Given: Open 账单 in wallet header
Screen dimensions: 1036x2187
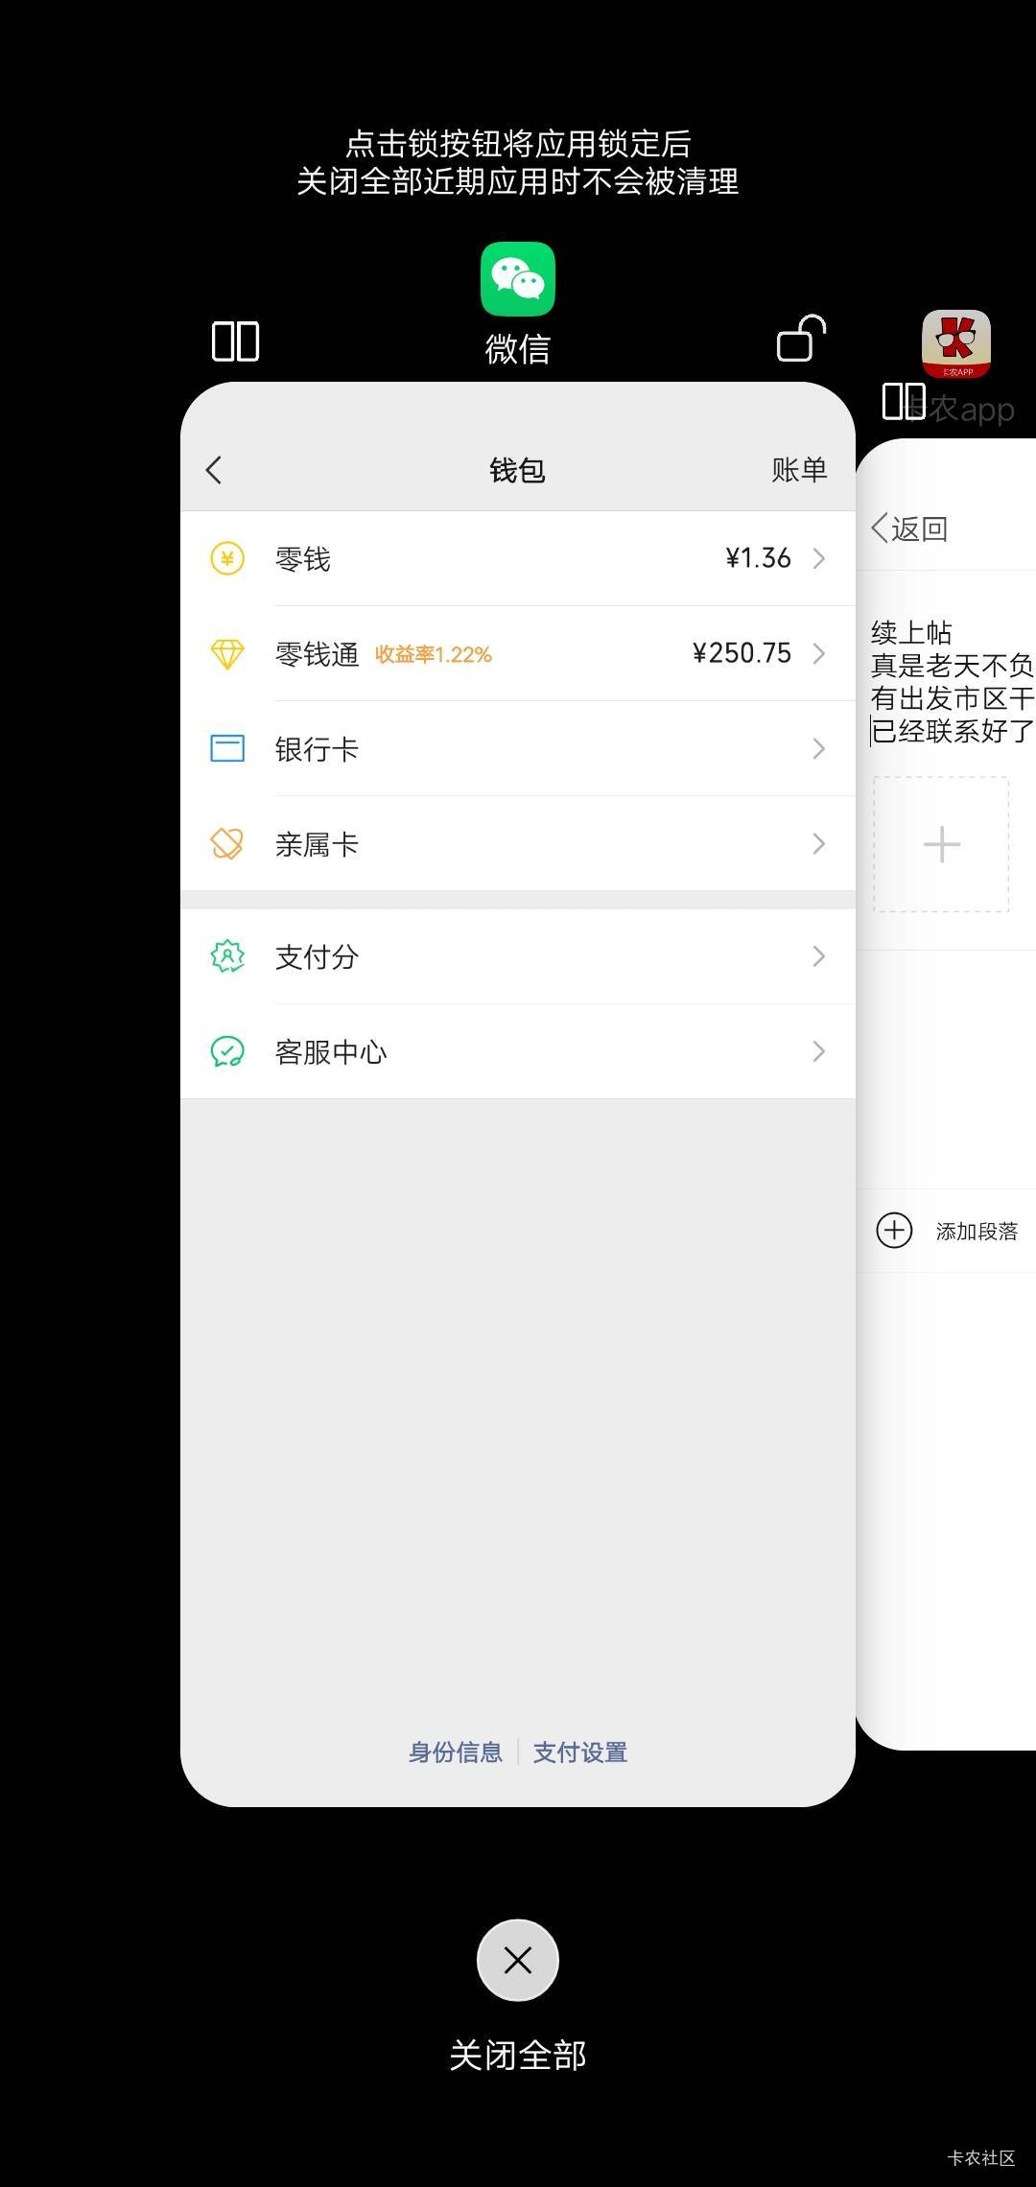Looking at the screenshot, I should (799, 470).
